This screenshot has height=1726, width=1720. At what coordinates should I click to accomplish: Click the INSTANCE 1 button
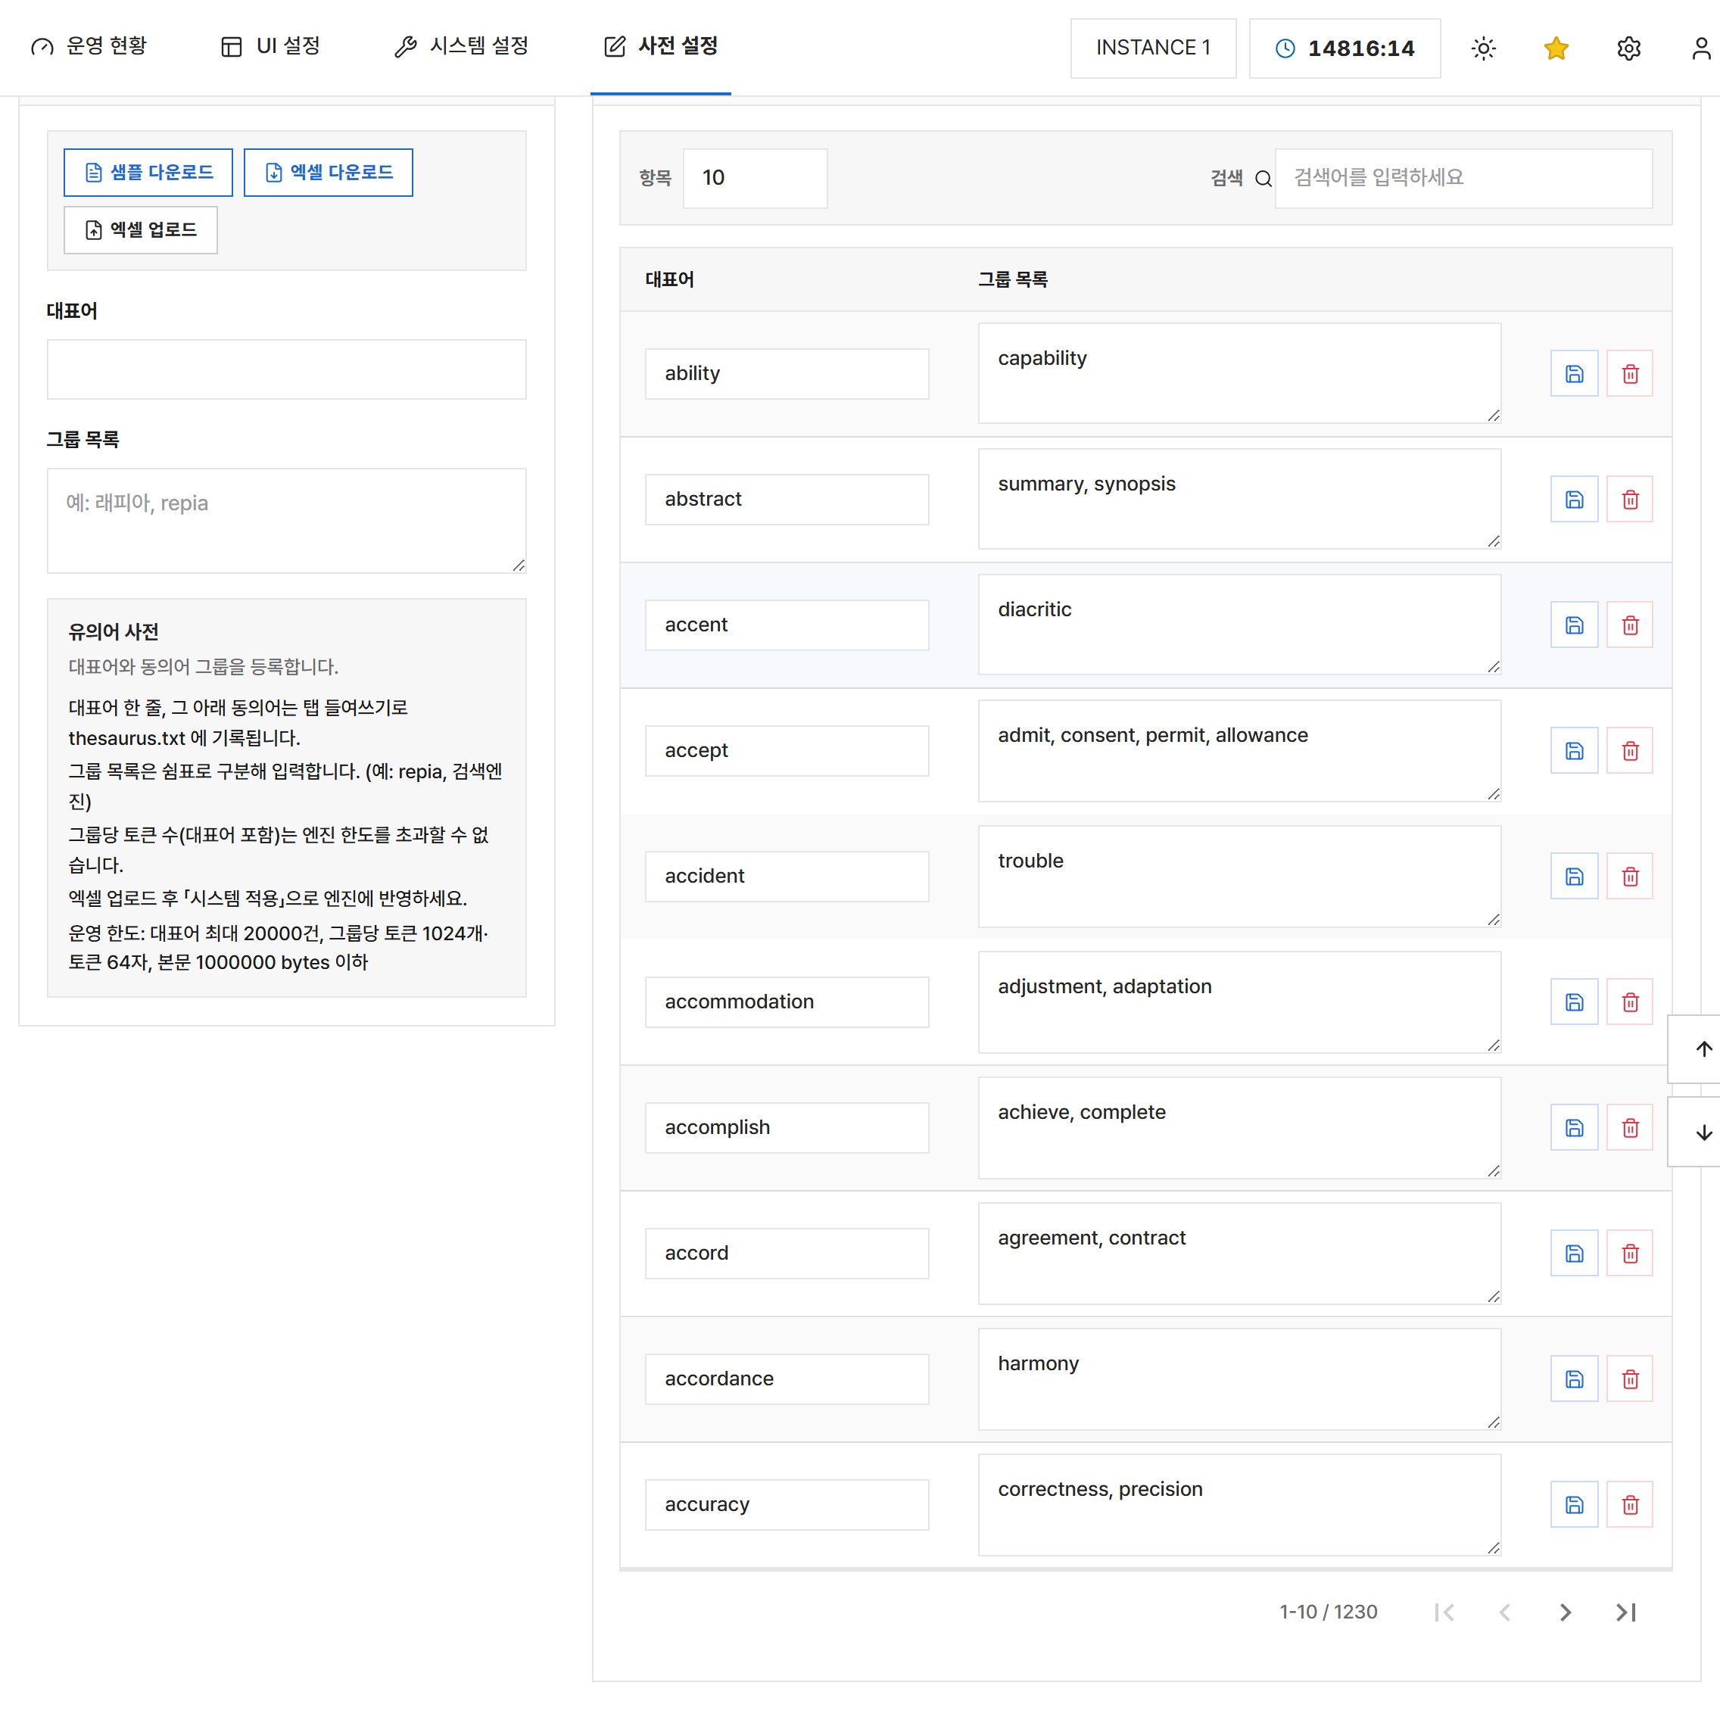click(x=1153, y=48)
